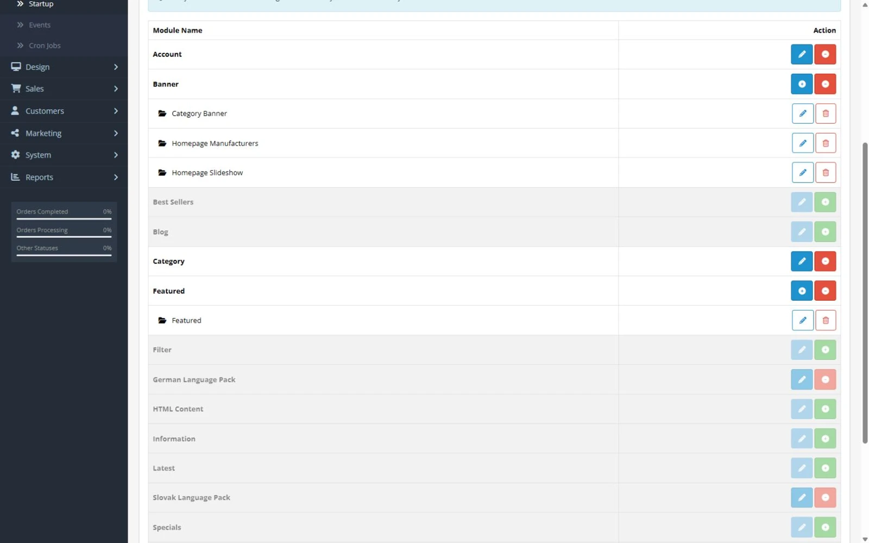
Task: Click the disabled edit icon for Filter
Action: (802, 350)
